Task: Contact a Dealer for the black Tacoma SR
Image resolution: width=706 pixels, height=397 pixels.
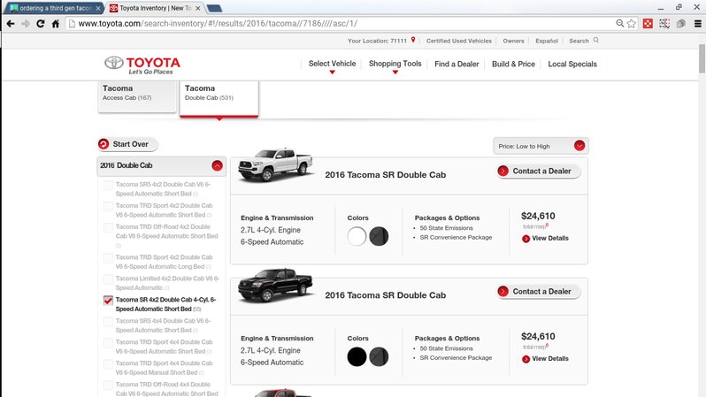Action: point(539,291)
